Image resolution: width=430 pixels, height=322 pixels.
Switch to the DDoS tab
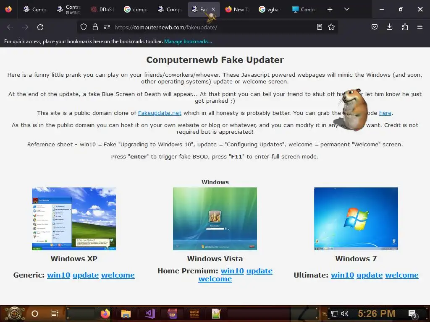pos(102,9)
